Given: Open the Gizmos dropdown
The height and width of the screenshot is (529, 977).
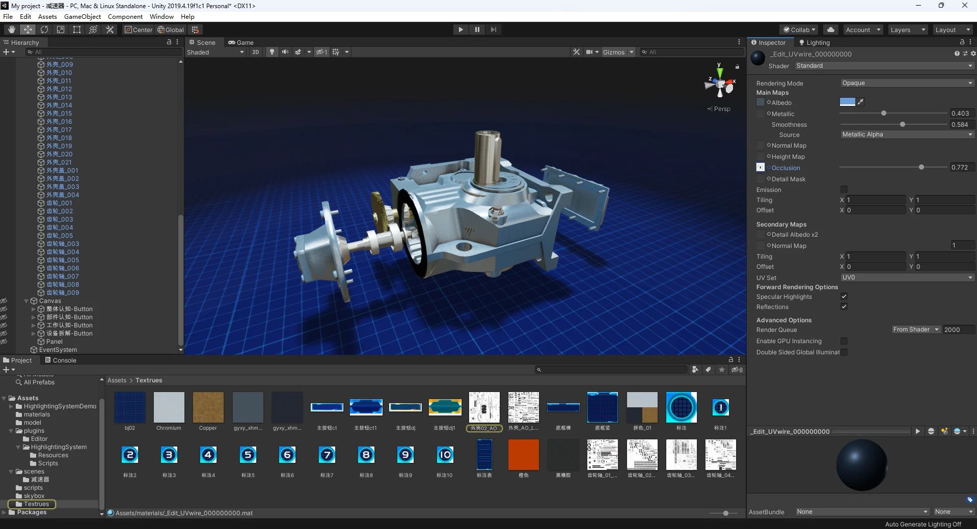Looking at the screenshot, I should point(618,52).
